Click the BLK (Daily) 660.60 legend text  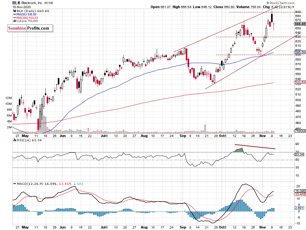(x=33, y=11)
